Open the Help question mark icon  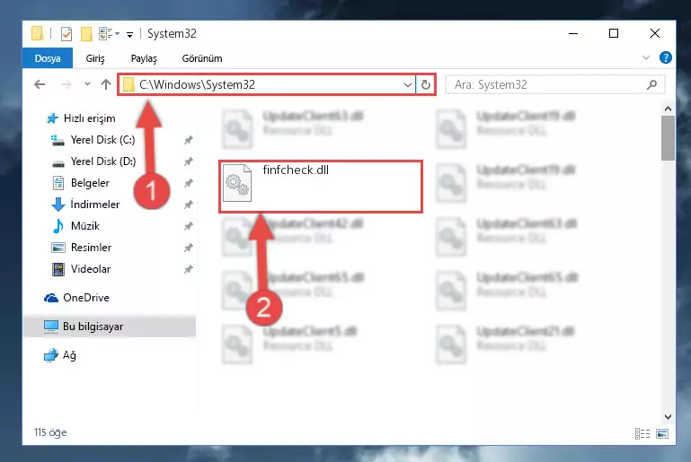[666, 57]
